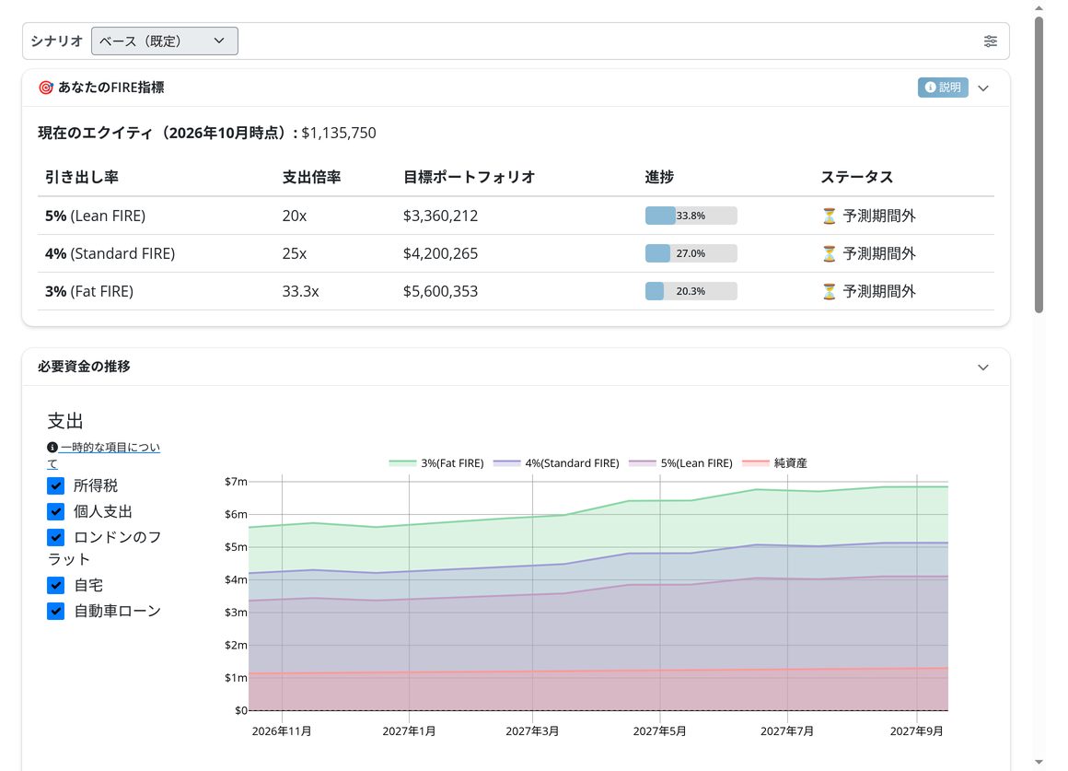
Task: Click the hourglass icon in the 3% Fat FIRE row
Action: 829,292
